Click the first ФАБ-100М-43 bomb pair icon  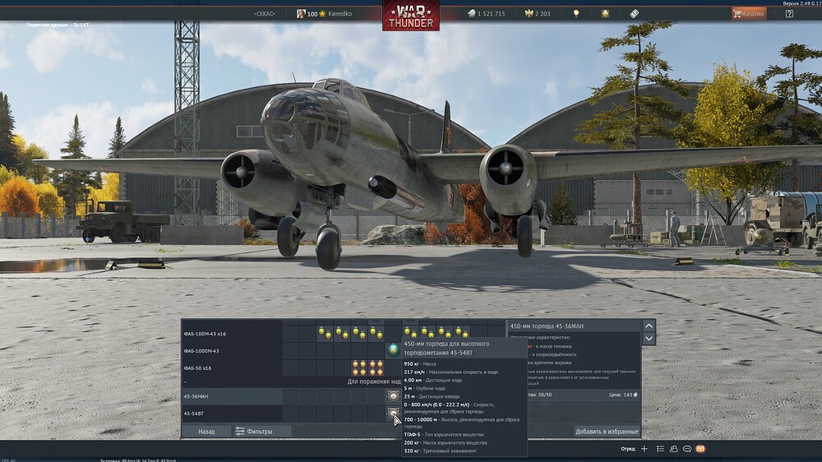325,332
